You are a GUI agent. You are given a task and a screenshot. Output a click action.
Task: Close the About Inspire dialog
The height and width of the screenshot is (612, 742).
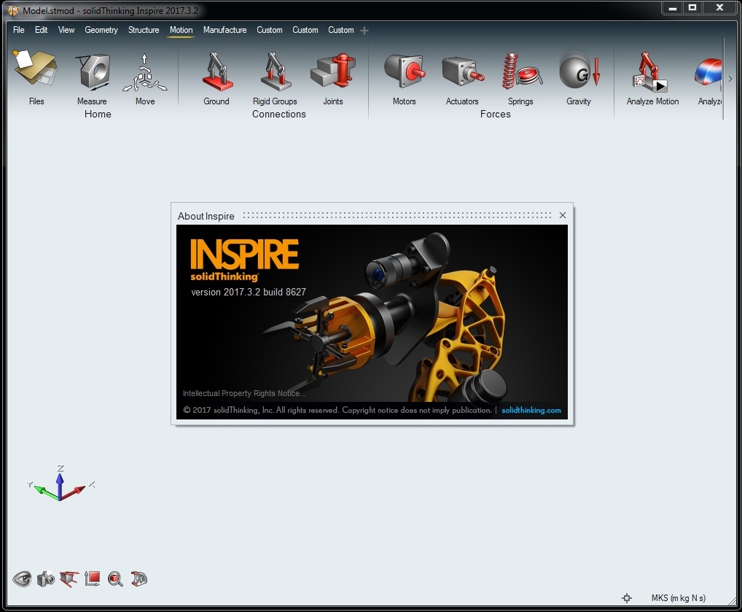pyautogui.click(x=563, y=215)
